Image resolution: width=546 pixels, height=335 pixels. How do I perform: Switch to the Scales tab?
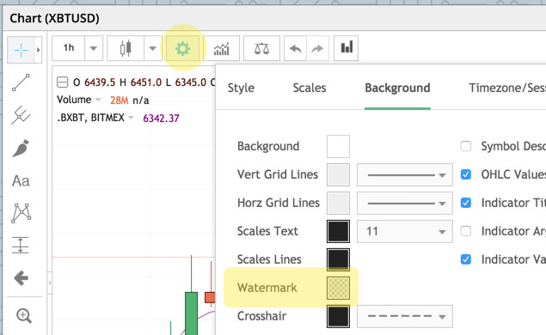point(310,88)
